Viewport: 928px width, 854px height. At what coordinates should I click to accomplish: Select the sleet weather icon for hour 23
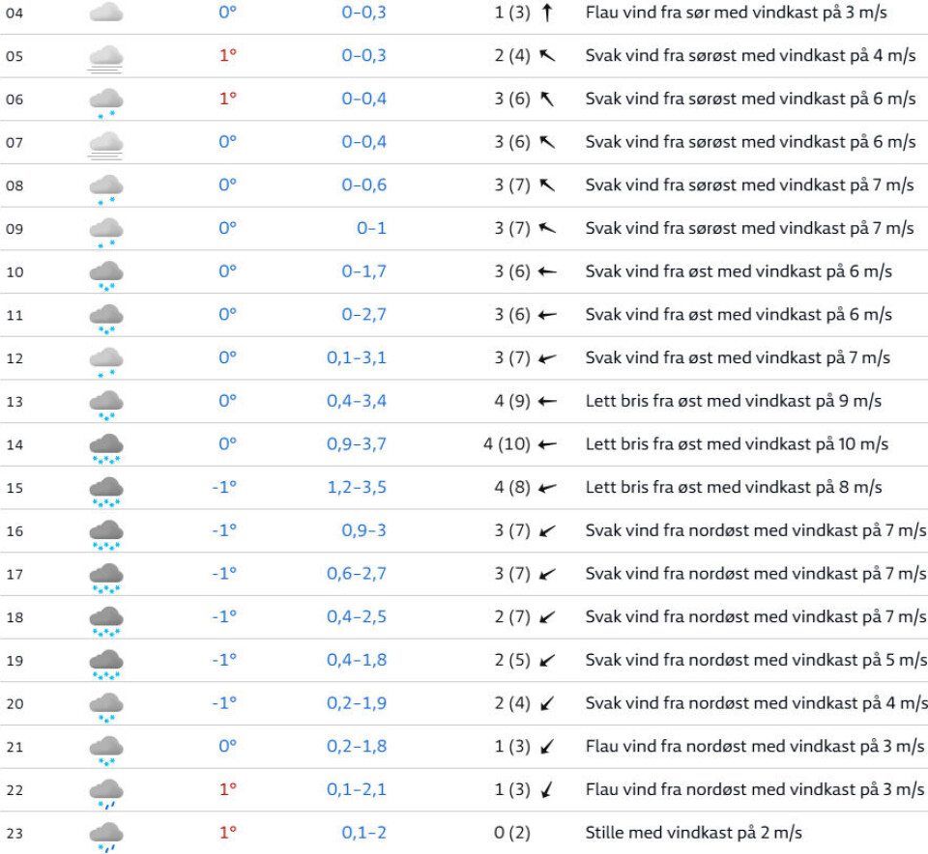pyautogui.click(x=105, y=835)
